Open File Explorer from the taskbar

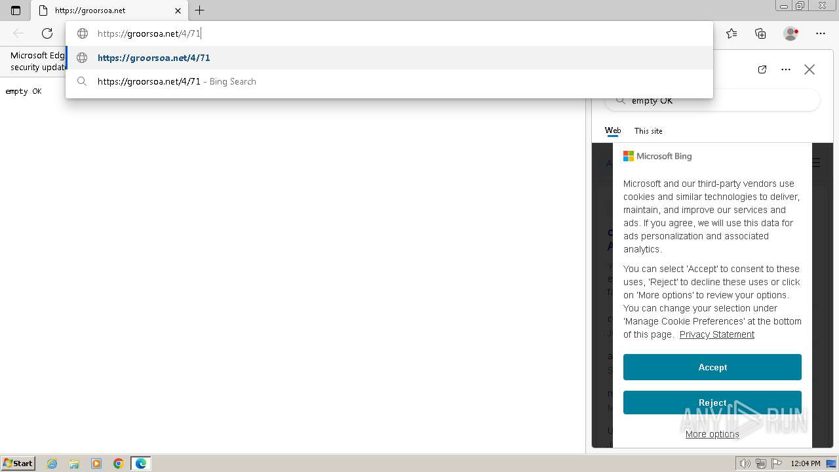tap(74, 463)
